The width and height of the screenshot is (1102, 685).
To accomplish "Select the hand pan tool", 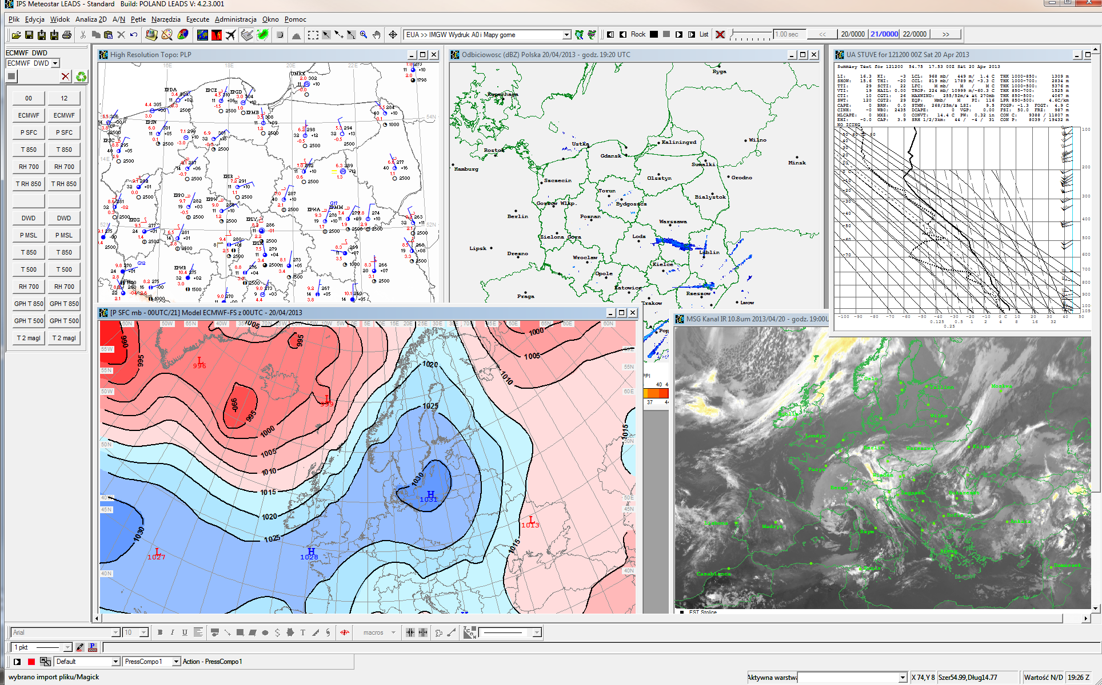I will click(377, 35).
